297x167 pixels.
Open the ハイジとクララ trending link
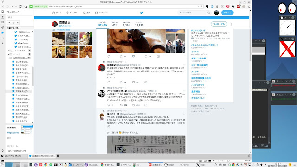198,85
